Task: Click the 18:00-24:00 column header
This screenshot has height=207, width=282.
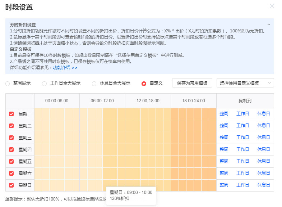Action: click(x=193, y=101)
